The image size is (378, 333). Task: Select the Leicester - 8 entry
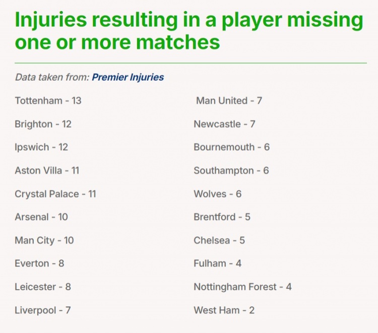click(42, 287)
